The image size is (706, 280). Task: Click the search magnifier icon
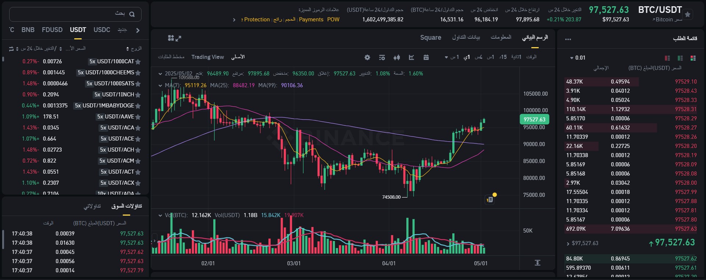click(132, 14)
